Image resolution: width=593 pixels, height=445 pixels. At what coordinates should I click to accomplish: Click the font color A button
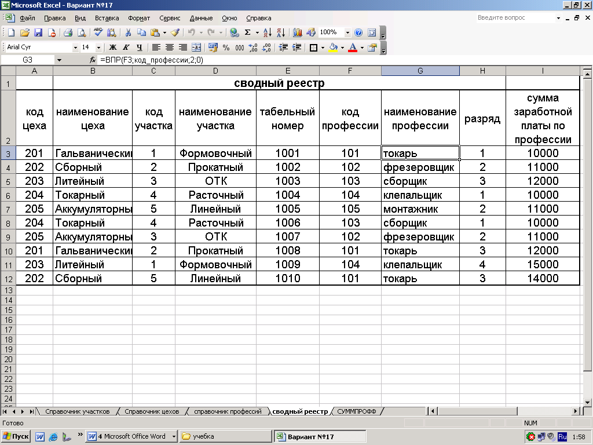[x=353, y=48]
